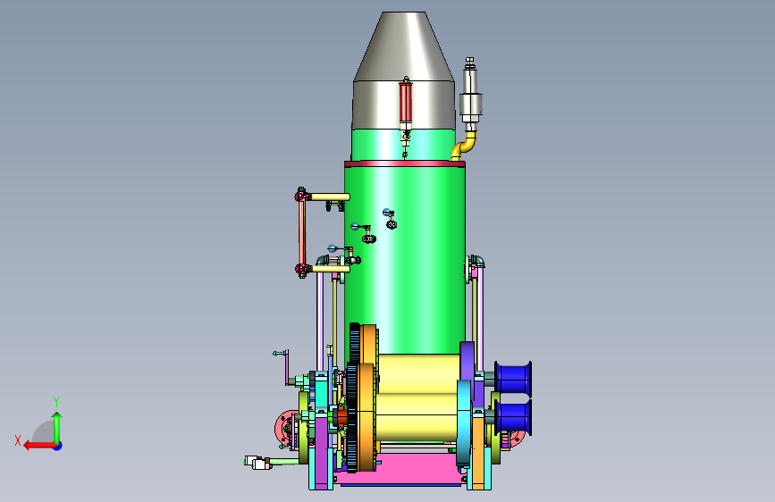Select the red gauge tube on chimney

coord(406,103)
